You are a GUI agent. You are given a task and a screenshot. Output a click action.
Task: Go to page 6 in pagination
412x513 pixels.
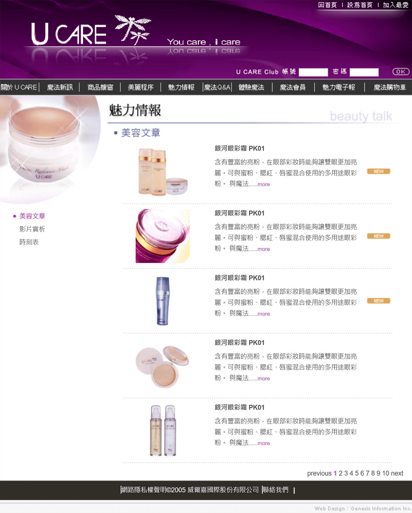click(362, 473)
